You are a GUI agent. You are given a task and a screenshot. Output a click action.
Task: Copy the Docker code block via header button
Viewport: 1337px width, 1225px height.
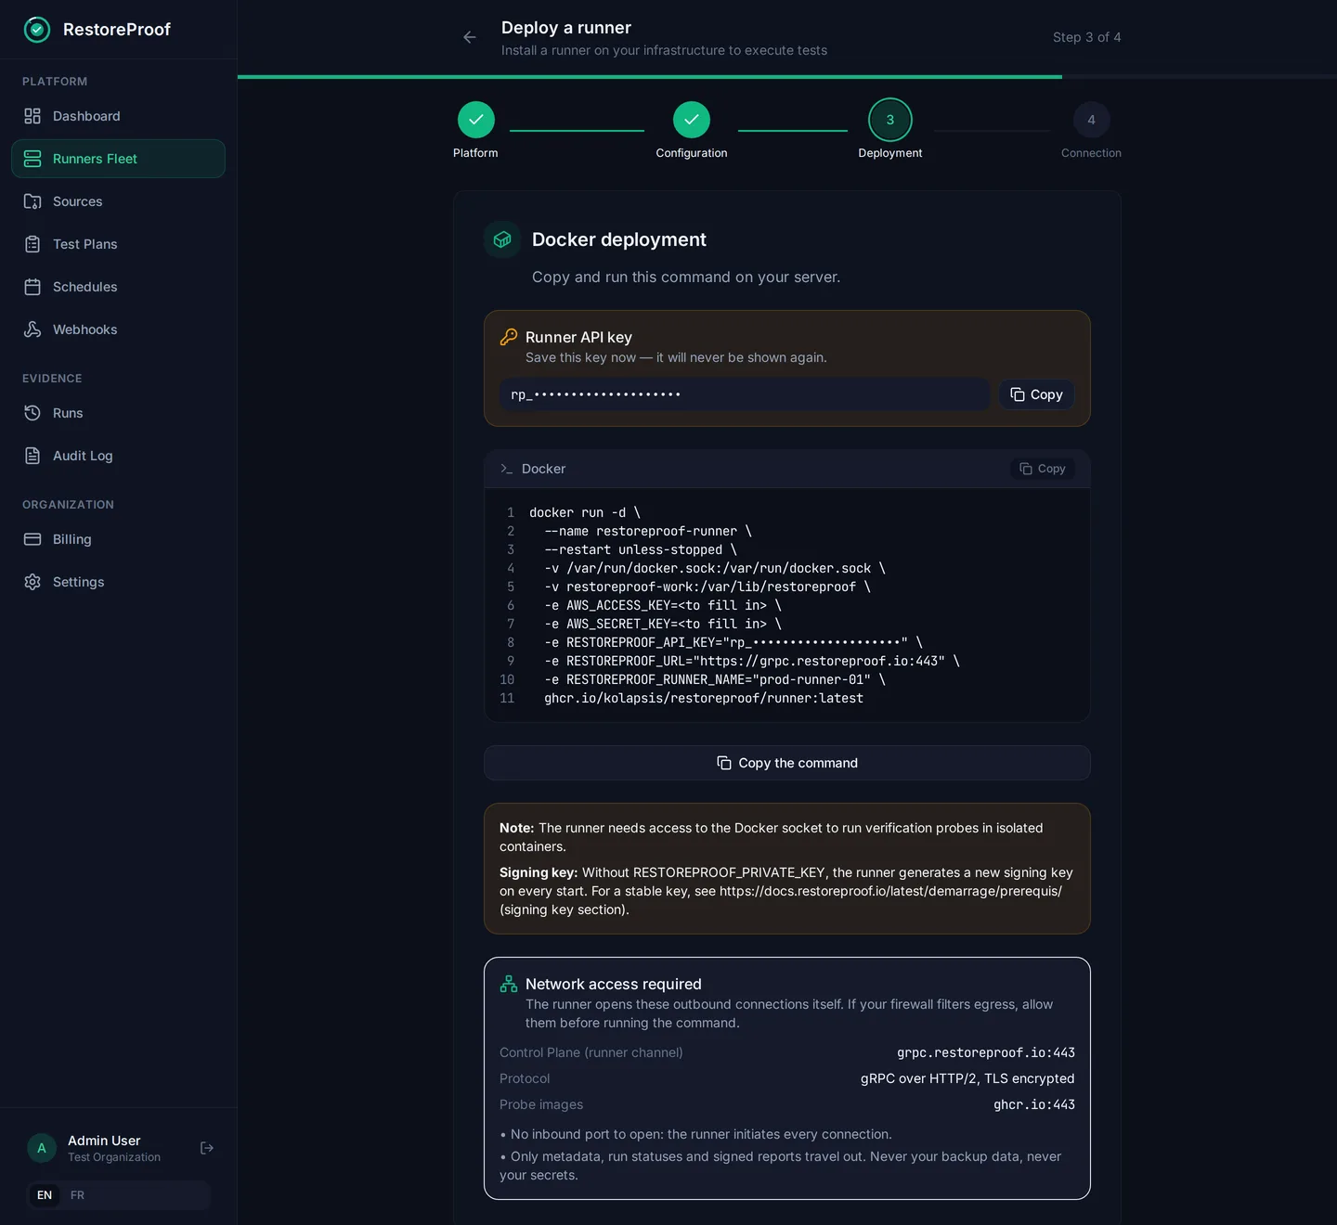pyautogui.click(x=1043, y=469)
